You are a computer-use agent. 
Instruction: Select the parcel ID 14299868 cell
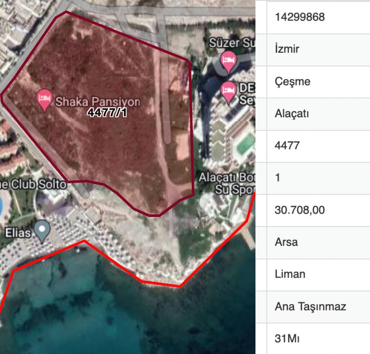[x=318, y=17]
